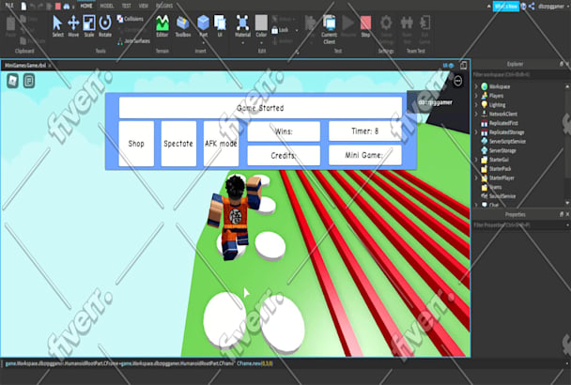Toggle Collisions in the Tools group
Viewport: 571px width, 385px height.
(130, 19)
